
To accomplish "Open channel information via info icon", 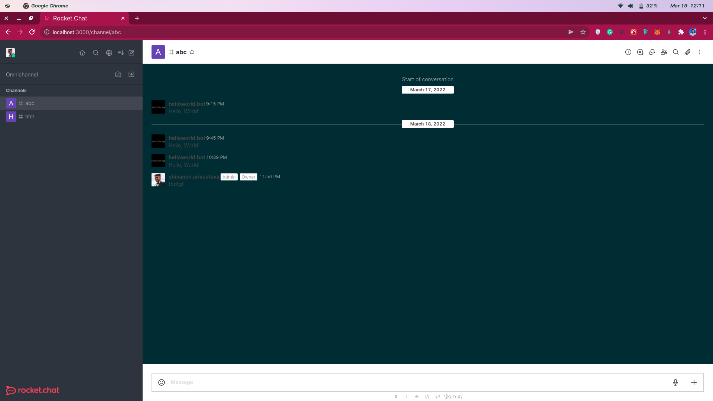I will (x=629, y=52).
